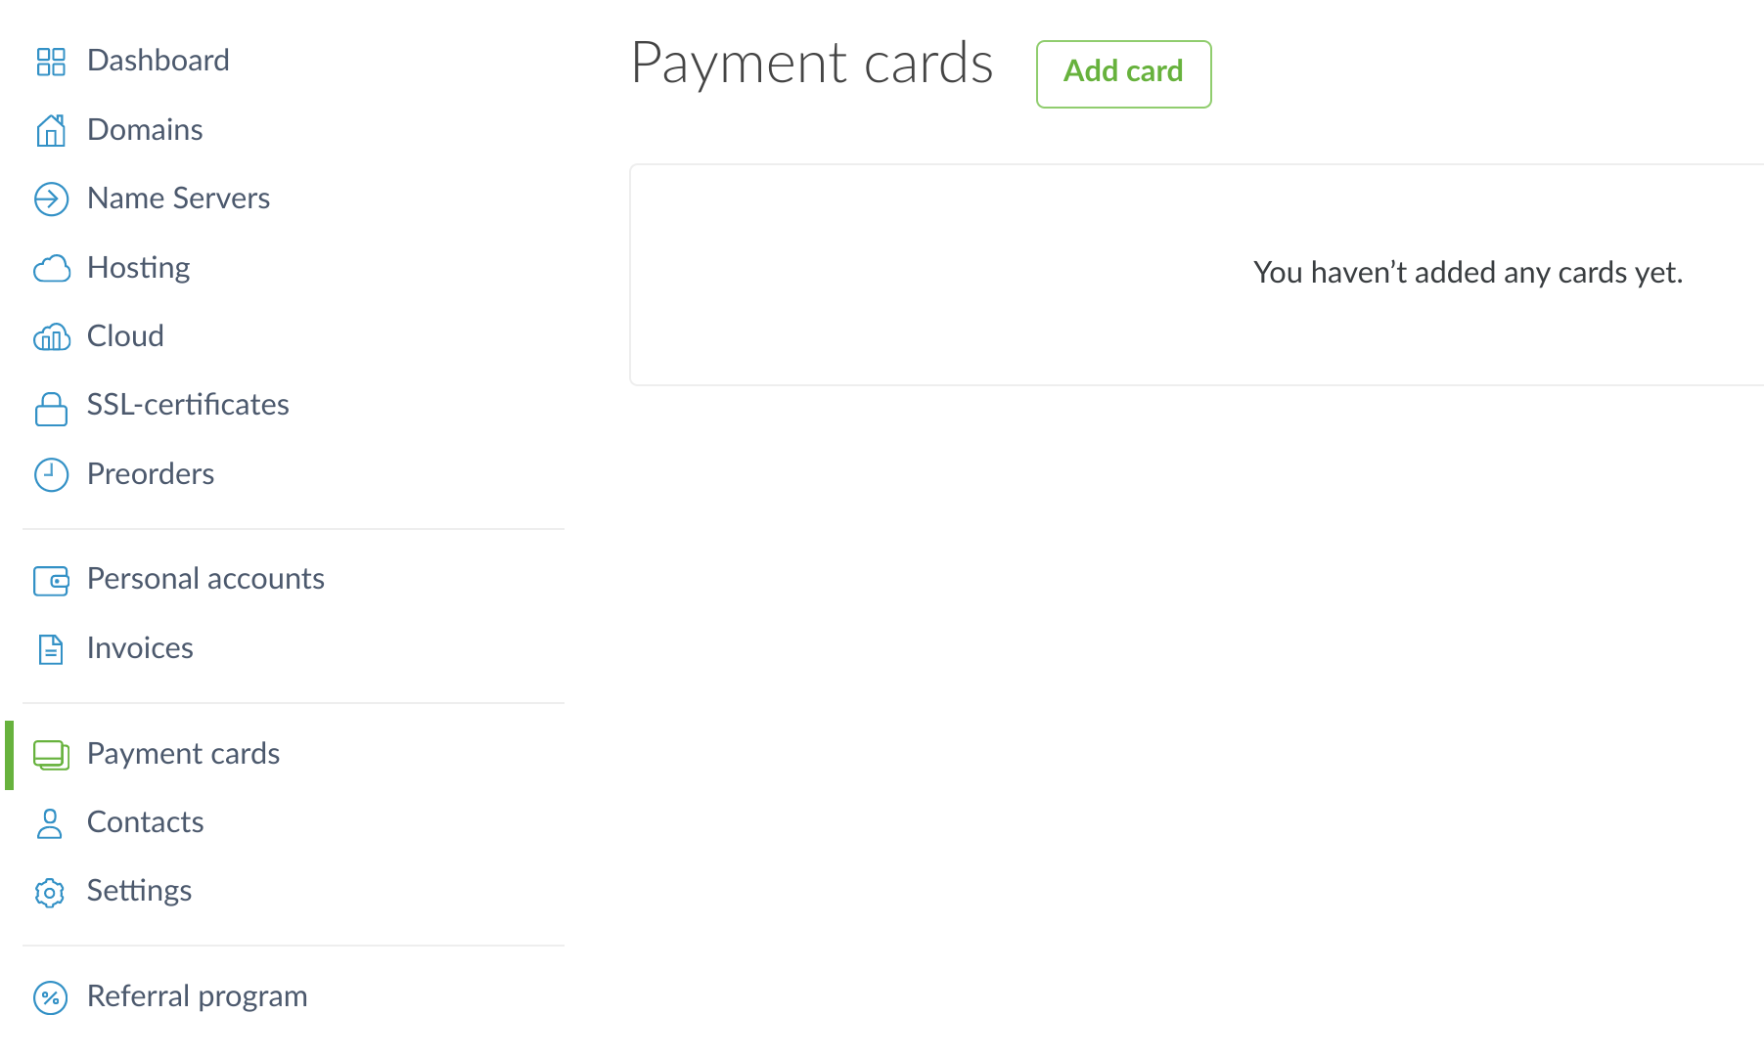Open the Dashboard menu item

tap(158, 61)
